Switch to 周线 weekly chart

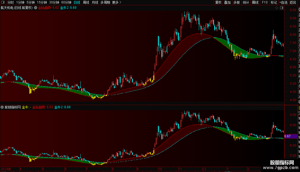point(86,2)
